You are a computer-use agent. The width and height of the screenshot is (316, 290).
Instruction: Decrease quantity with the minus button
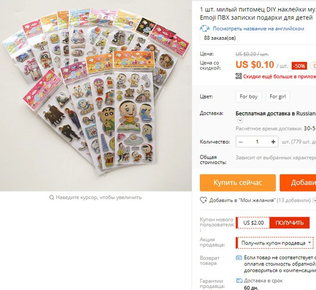pyautogui.click(x=241, y=142)
